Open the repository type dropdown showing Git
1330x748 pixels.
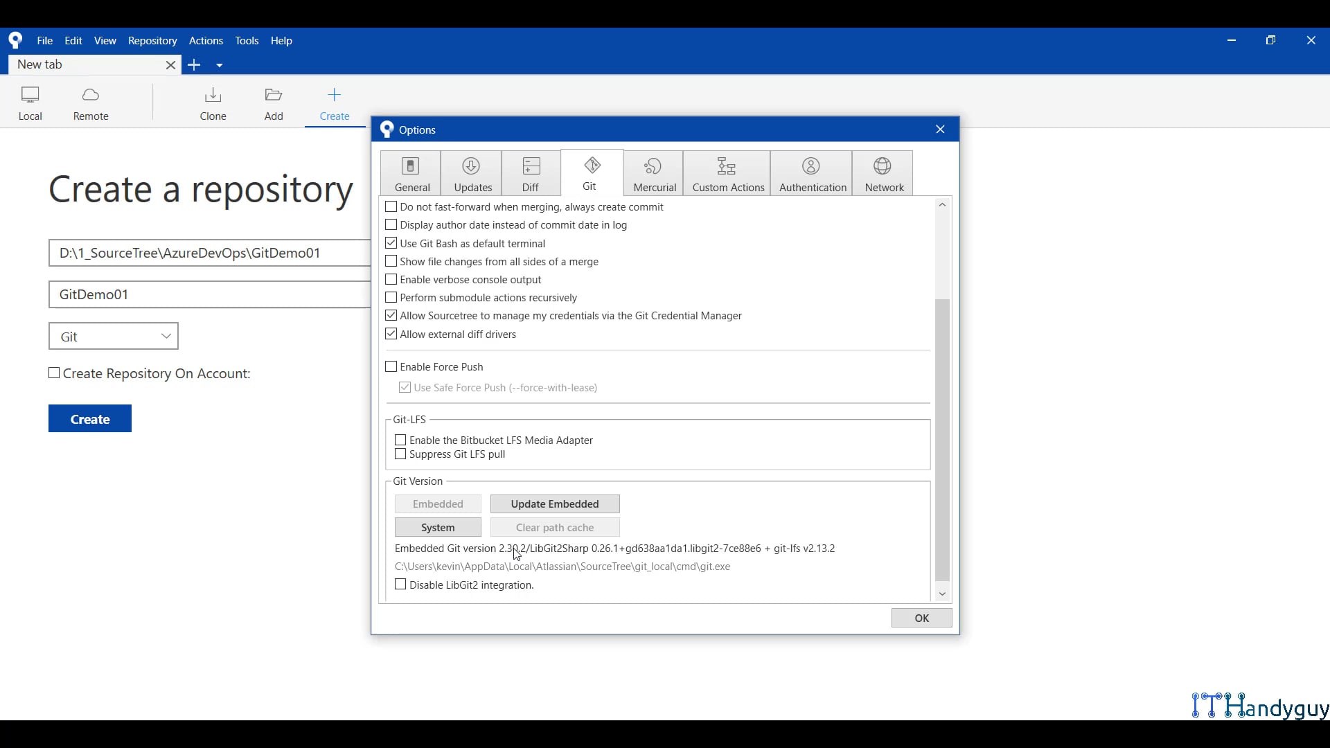tap(113, 336)
